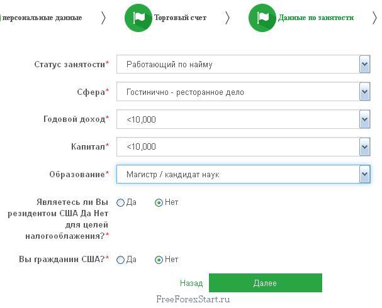Screen dimensions: 382x308
Task: Select Нет for US tax resident question
Action: [159, 203]
